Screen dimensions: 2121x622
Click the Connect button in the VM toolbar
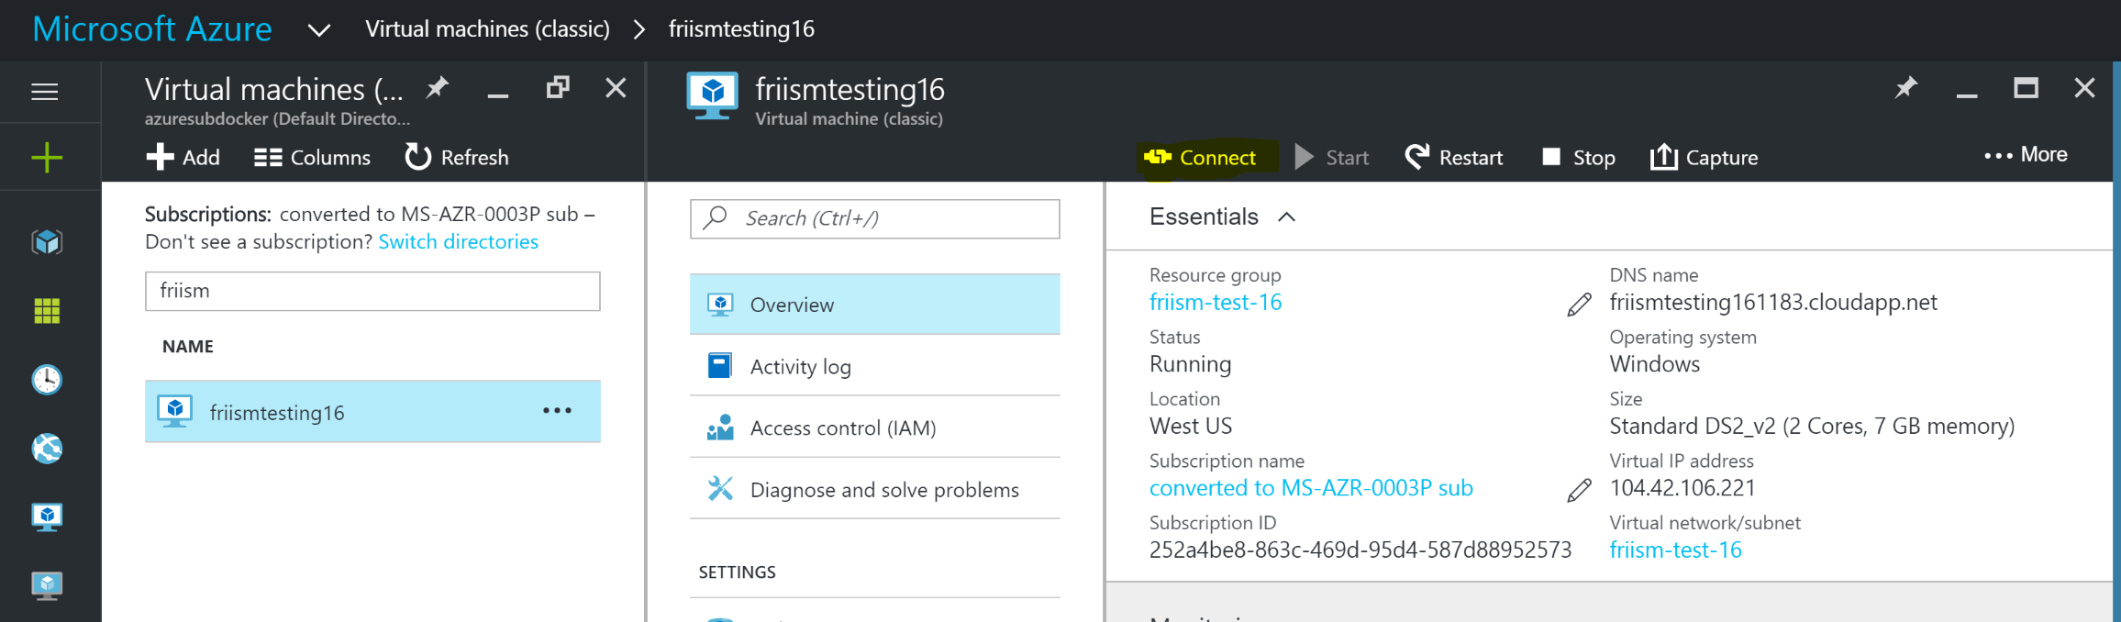click(x=1202, y=158)
